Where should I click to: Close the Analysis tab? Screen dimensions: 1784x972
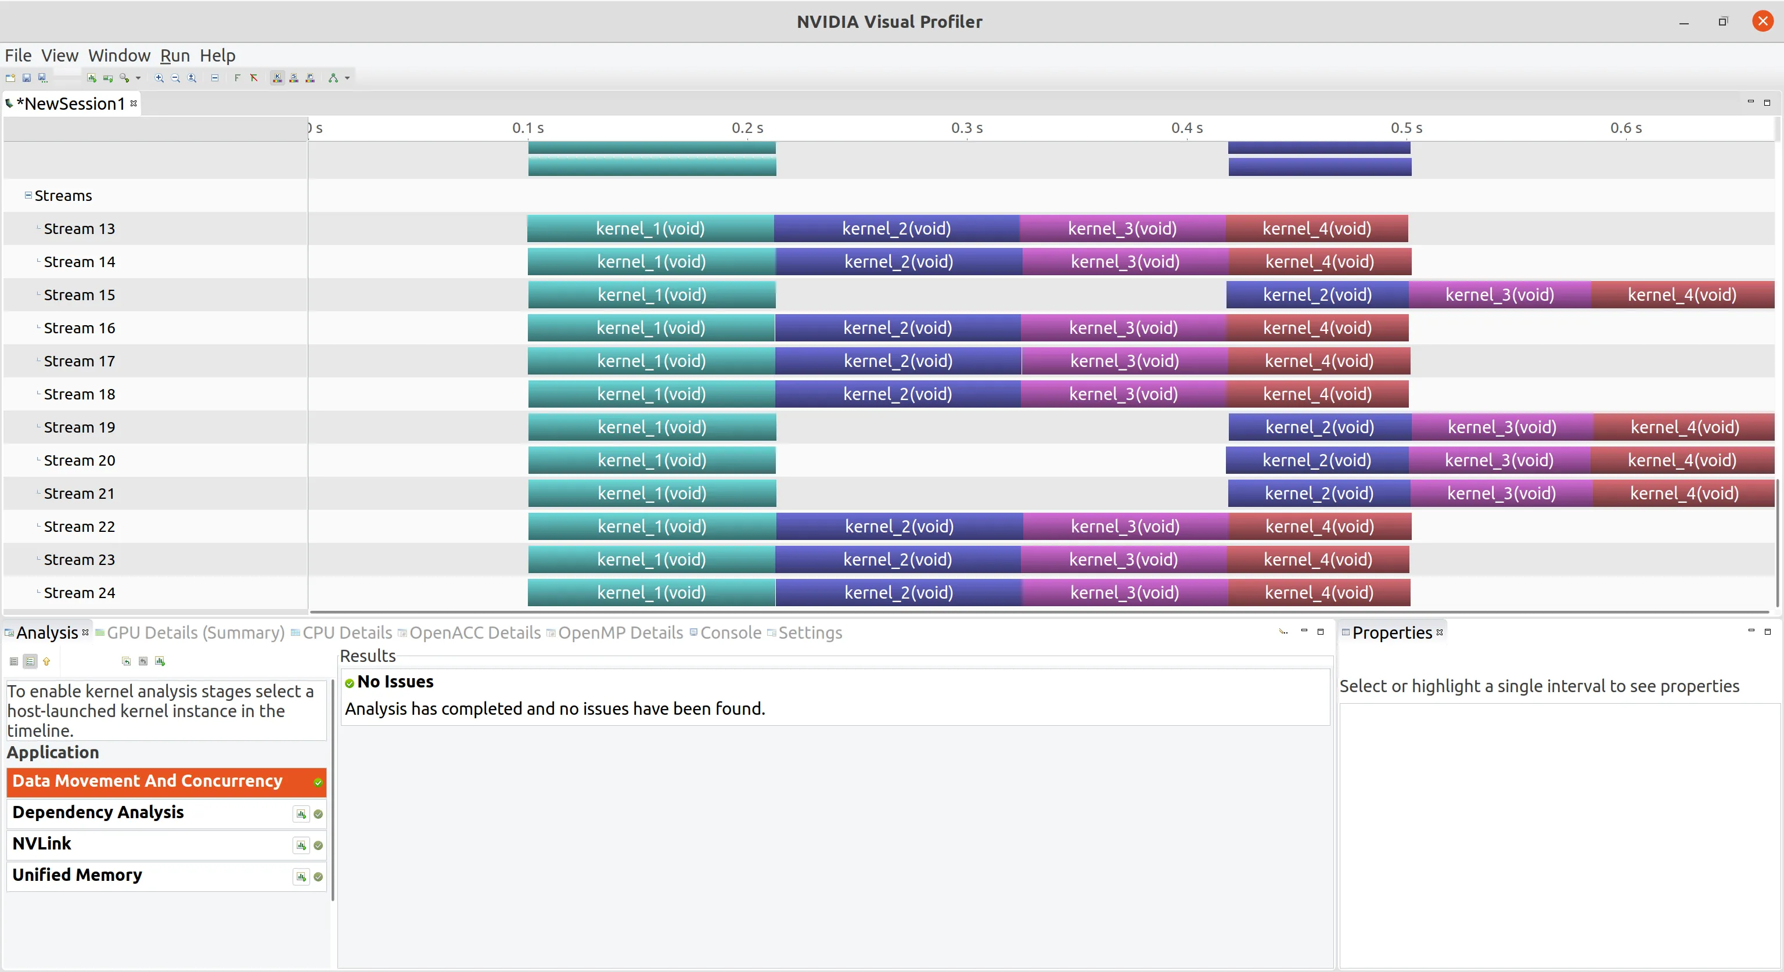[85, 632]
